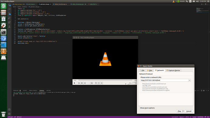
Task: Select the Network tab in Open Media
Action: point(159,70)
